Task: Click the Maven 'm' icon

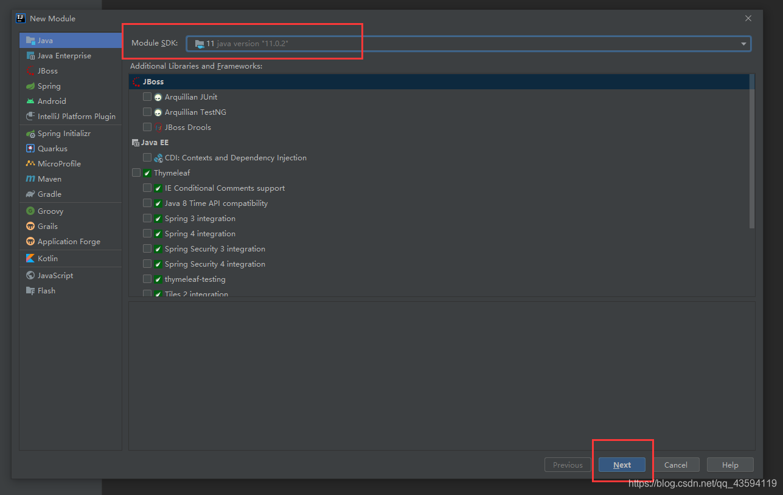Action: tap(30, 179)
